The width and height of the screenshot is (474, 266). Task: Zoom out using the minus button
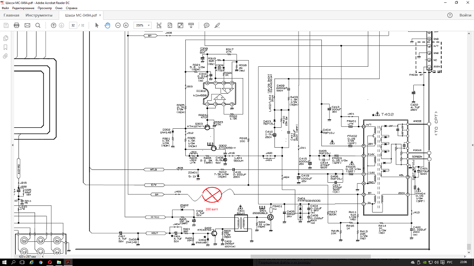(117, 25)
